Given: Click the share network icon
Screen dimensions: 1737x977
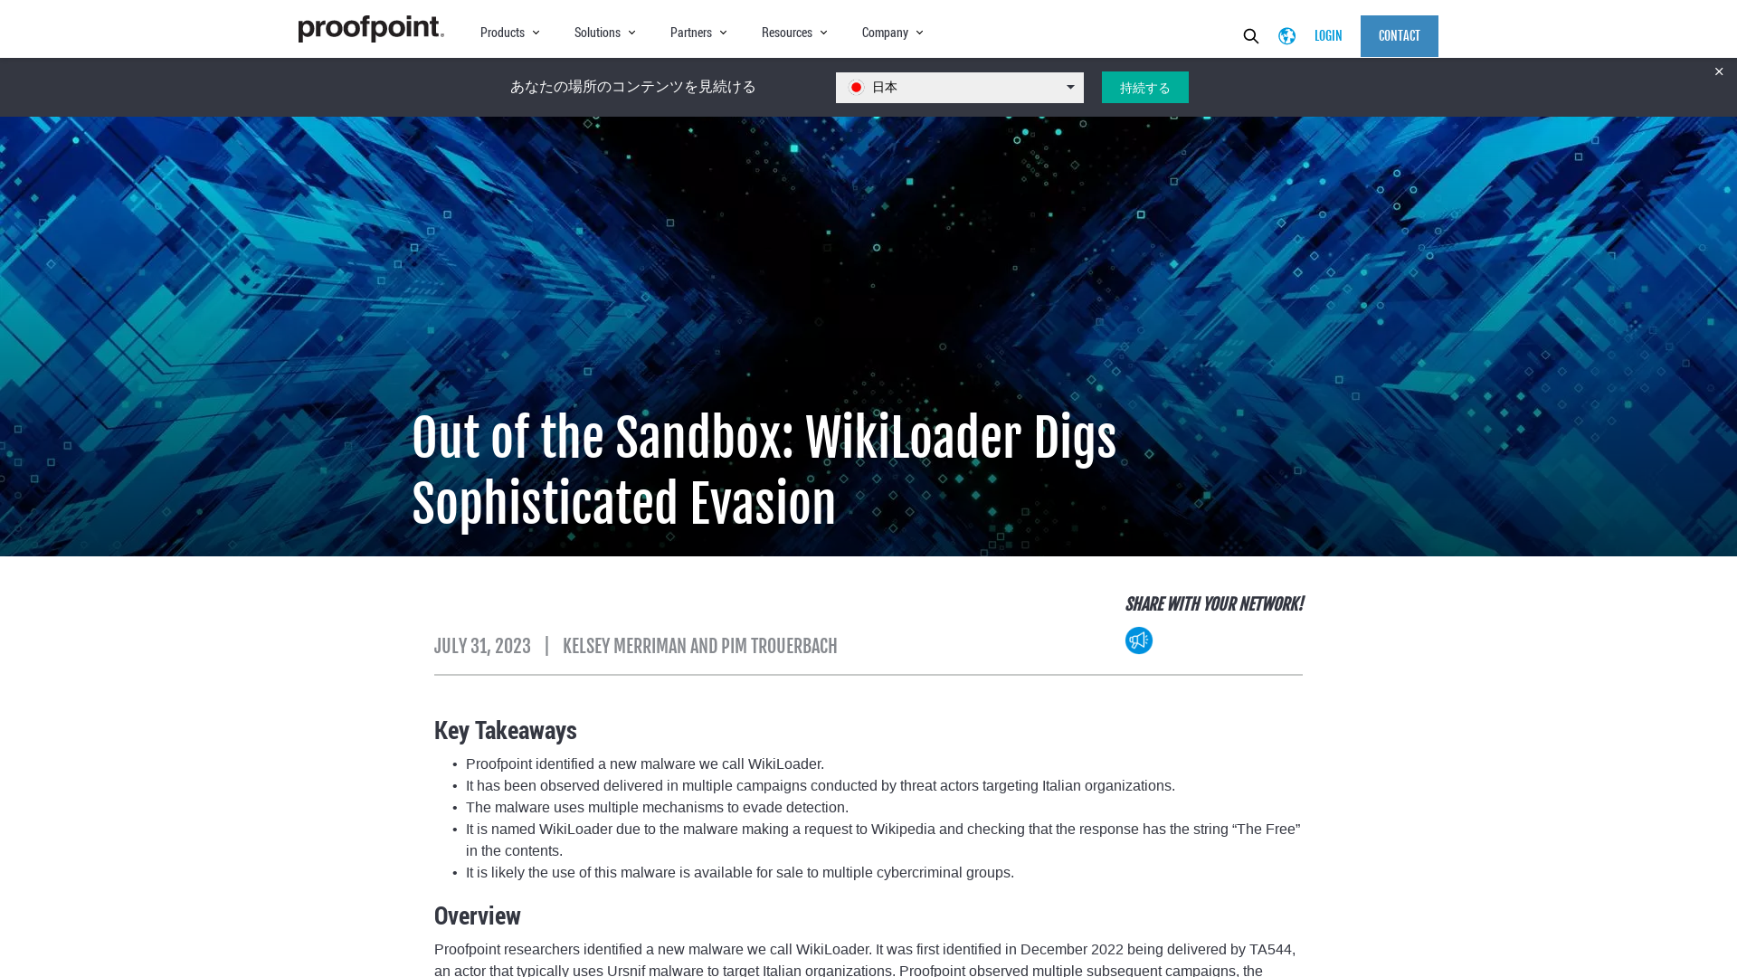Looking at the screenshot, I should click(x=1139, y=640).
